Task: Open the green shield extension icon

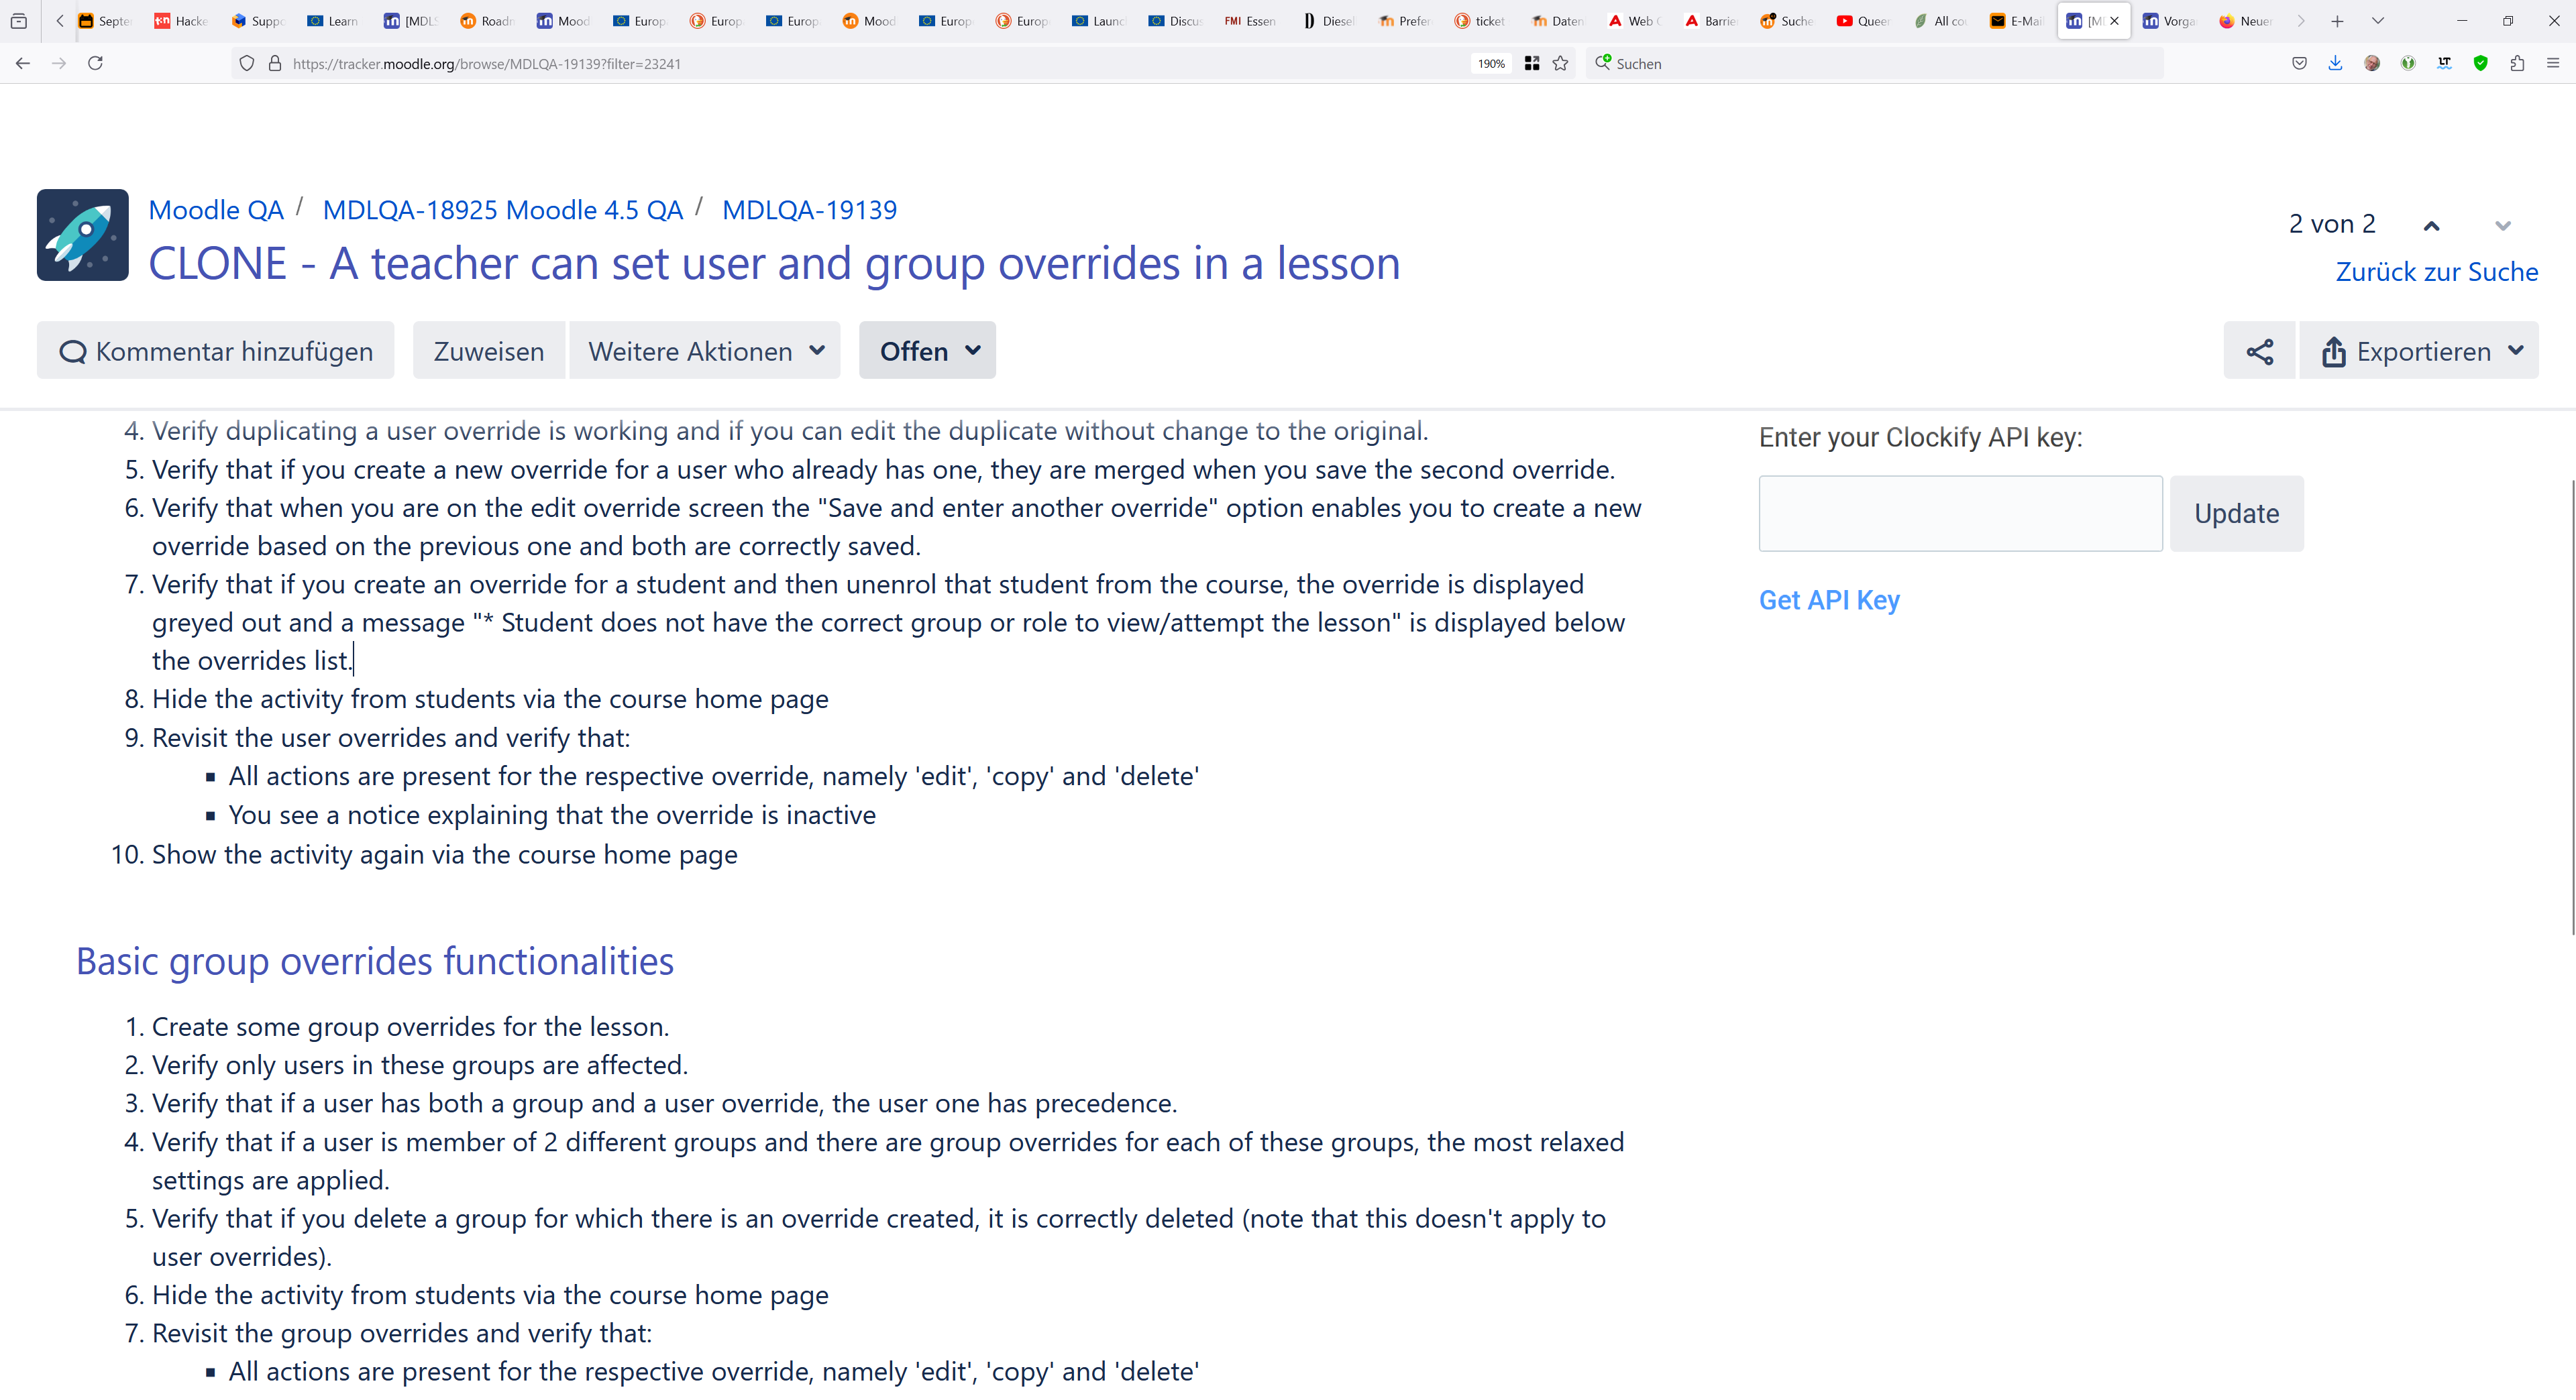Action: point(2481,63)
